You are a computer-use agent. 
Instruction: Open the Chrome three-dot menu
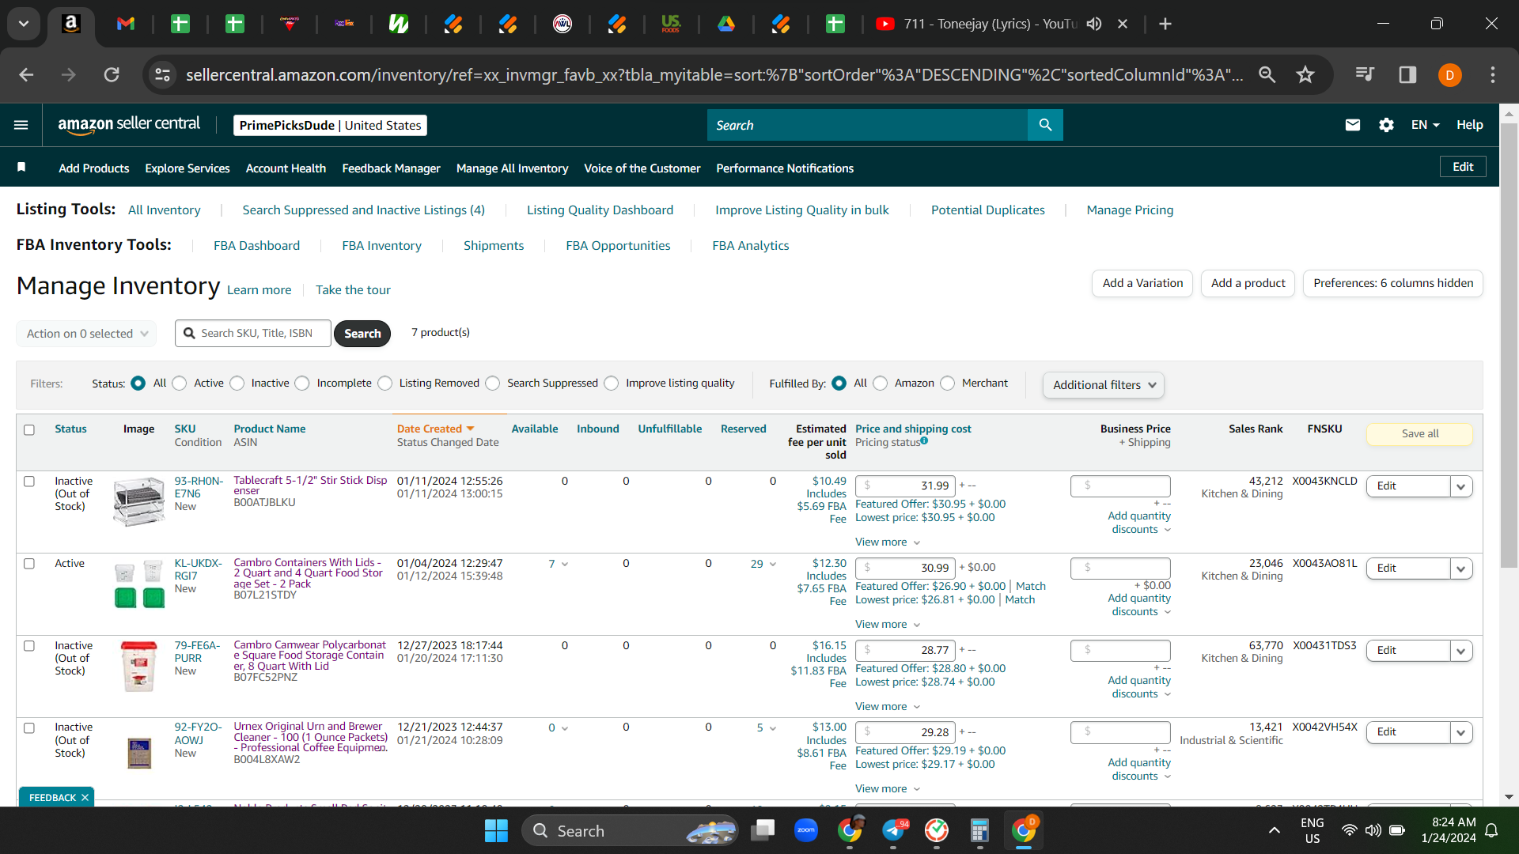[x=1493, y=74]
